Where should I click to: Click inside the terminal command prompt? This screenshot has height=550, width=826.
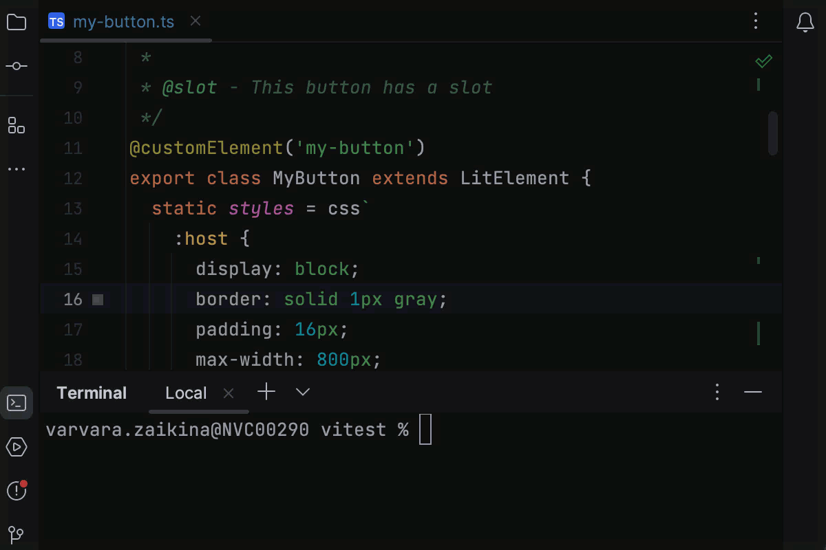(x=427, y=429)
